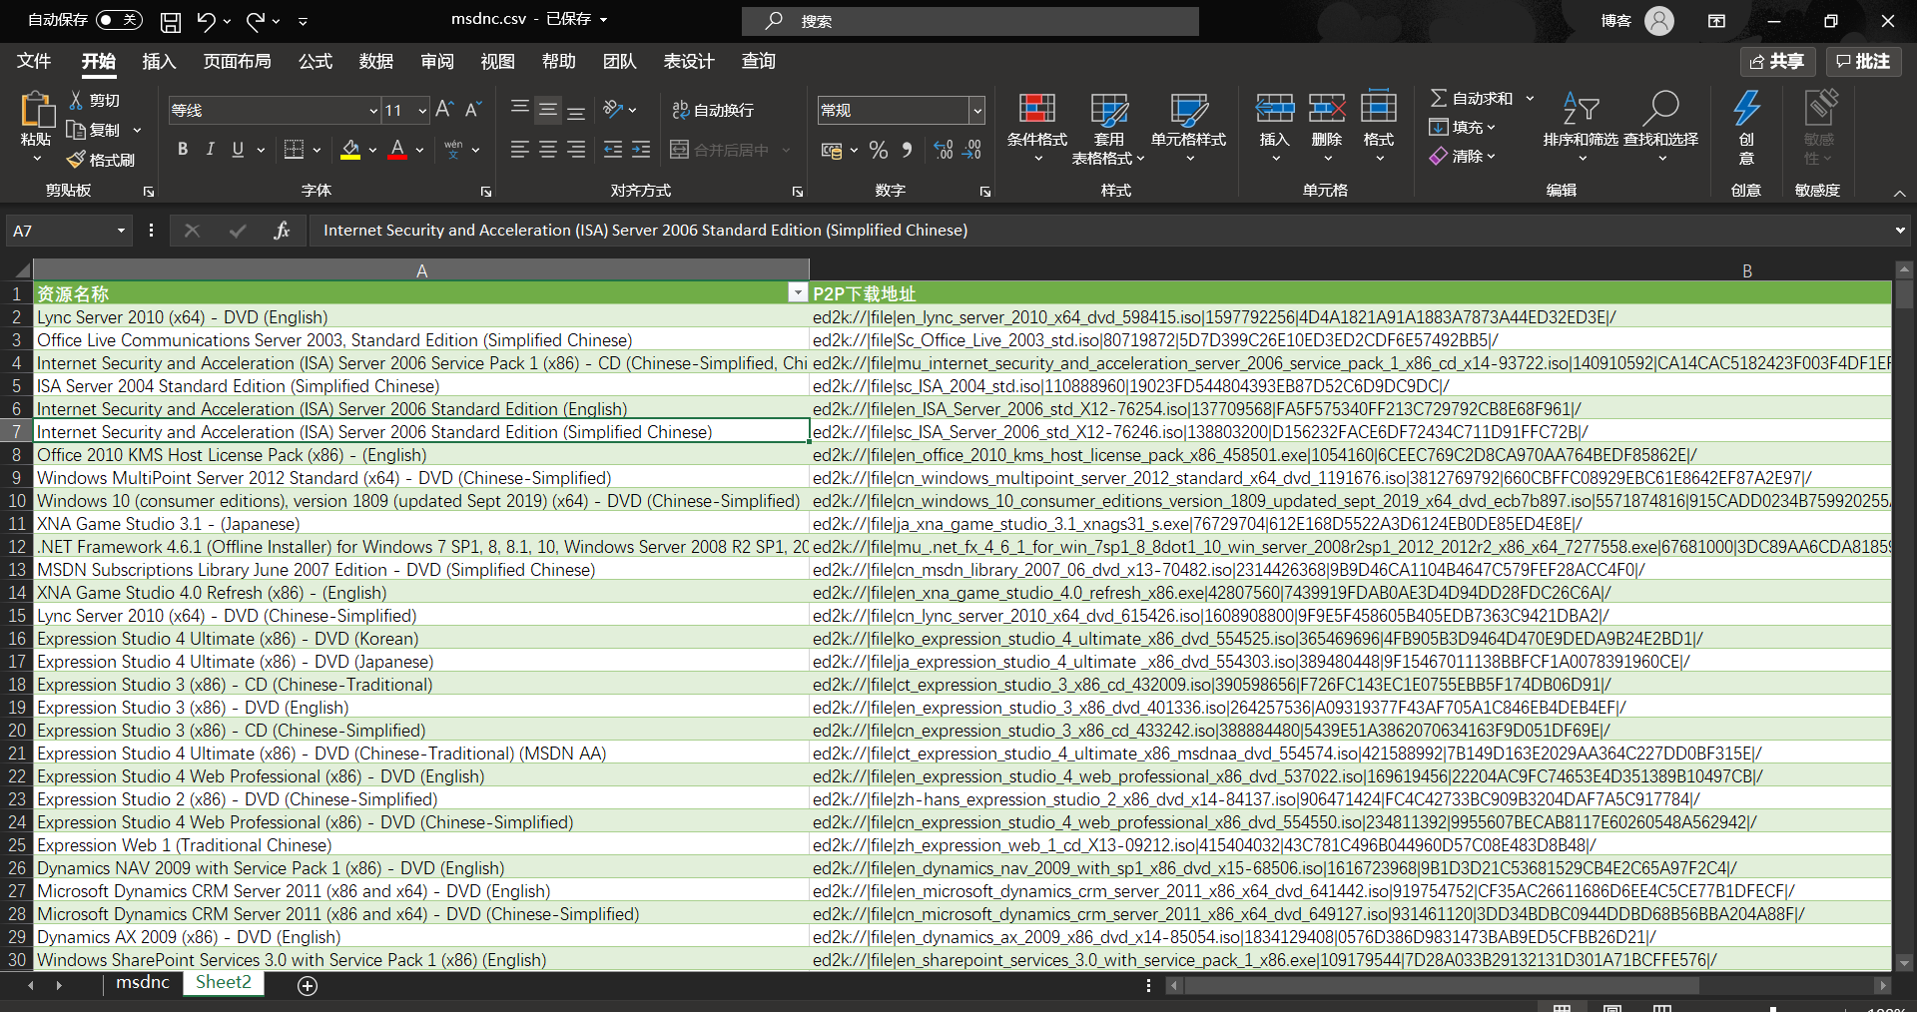Open the 文件 menu
This screenshot has width=1917, height=1012.
coord(34,61)
